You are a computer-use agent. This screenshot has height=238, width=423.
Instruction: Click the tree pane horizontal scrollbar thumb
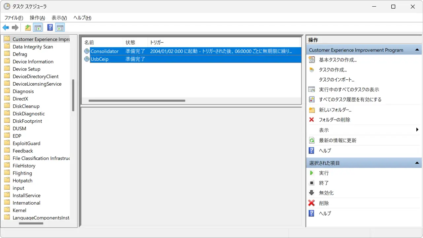click(31, 223)
